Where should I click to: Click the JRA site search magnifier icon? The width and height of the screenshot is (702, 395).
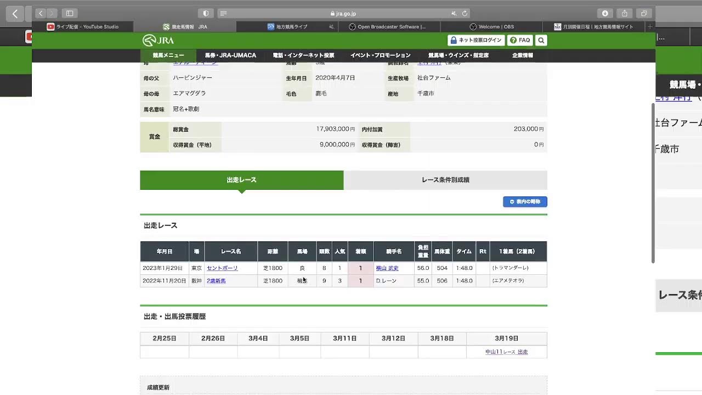(x=541, y=40)
